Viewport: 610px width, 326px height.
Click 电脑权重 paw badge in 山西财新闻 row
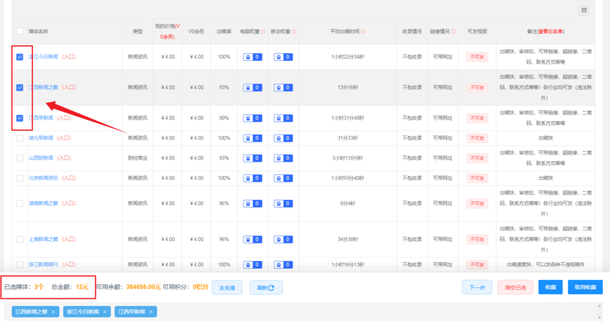pyautogui.click(x=253, y=158)
